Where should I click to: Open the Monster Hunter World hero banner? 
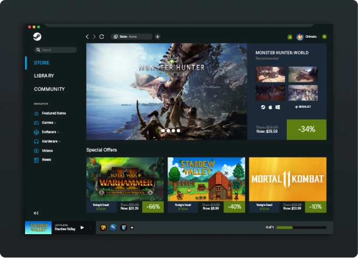(166, 92)
